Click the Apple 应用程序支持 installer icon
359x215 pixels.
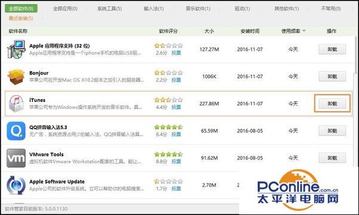16,49
